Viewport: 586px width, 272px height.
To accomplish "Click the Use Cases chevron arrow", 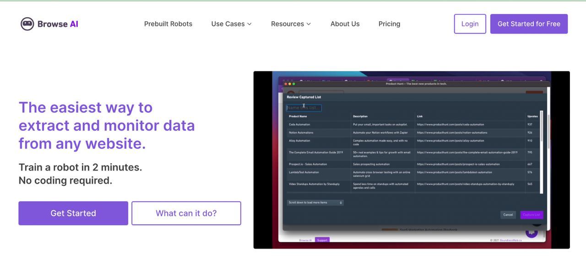I will (250, 24).
